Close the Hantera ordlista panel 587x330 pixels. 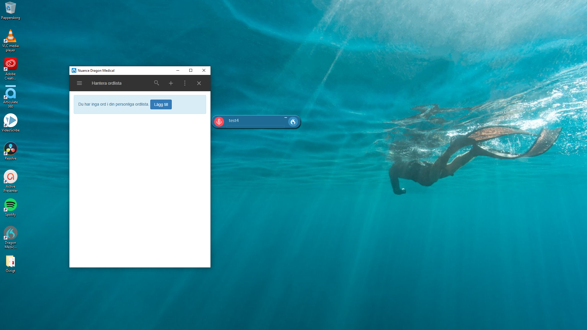click(x=199, y=83)
